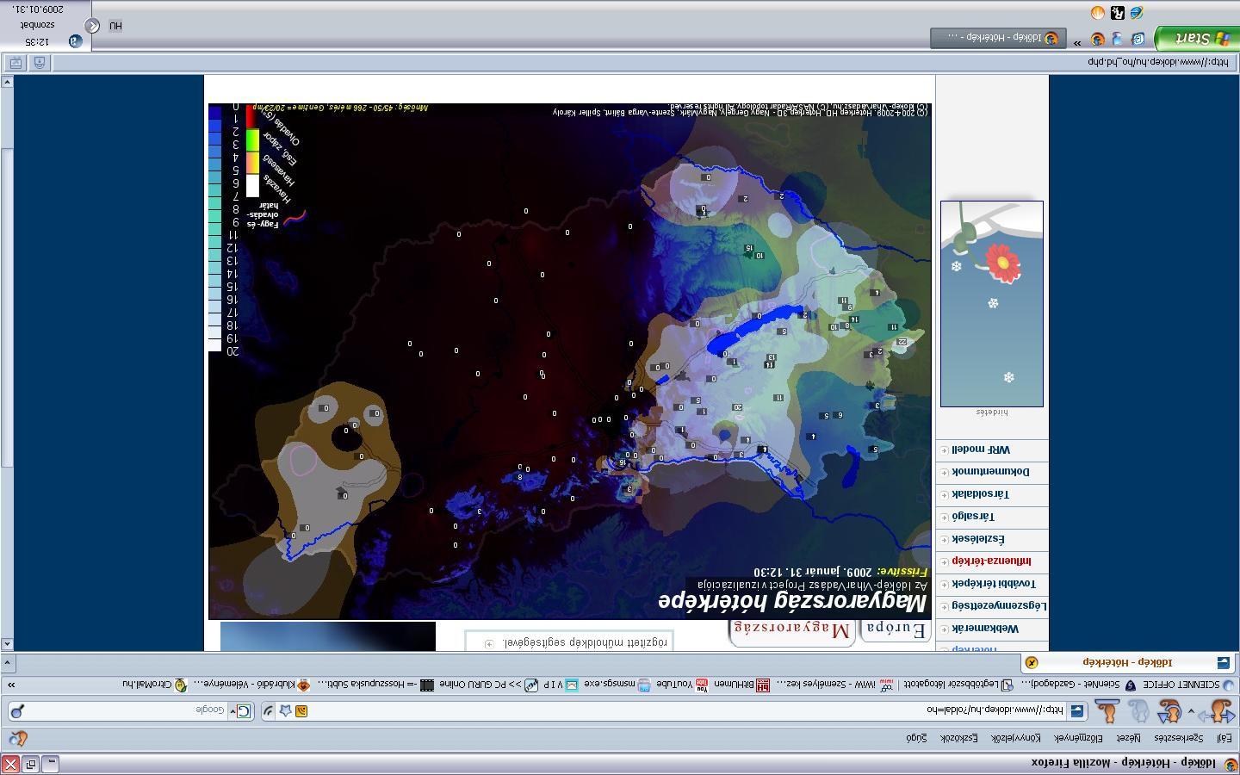Click the status bar download icon
Screen dimensions: 1240x775
[x=39, y=63]
